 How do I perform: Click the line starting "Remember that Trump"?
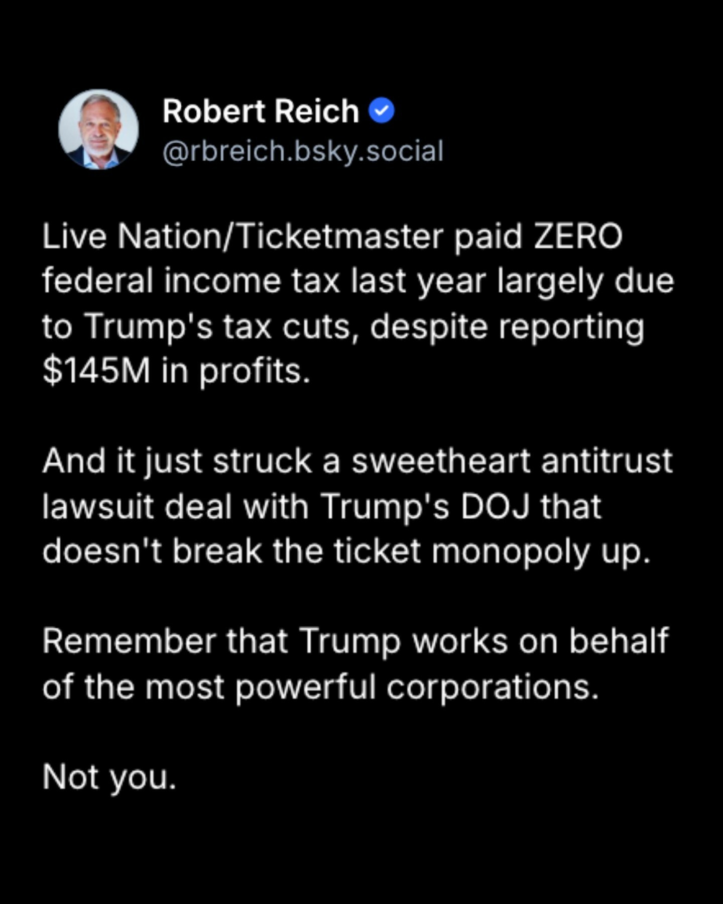355,641
